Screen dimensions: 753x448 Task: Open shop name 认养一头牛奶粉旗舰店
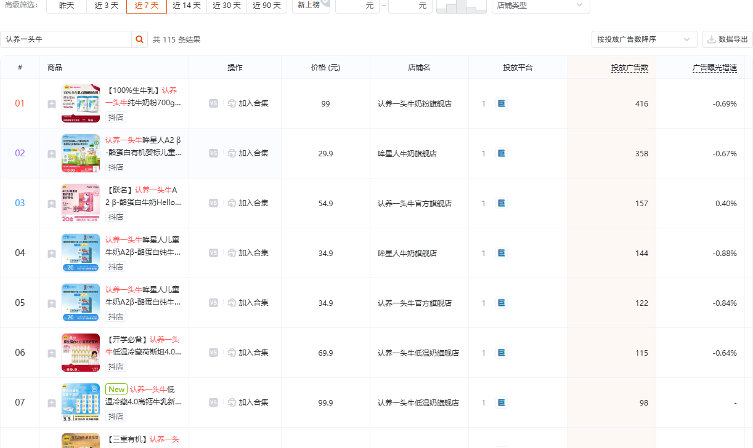point(415,104)
